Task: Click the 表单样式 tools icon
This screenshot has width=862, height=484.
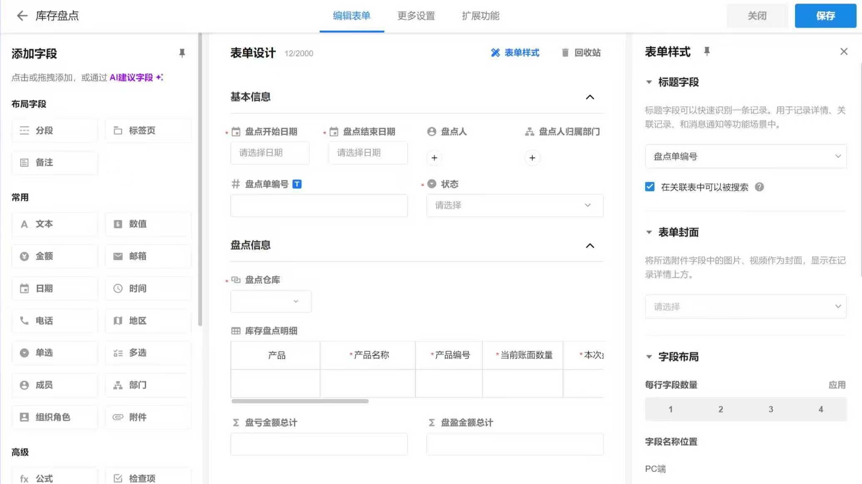Action: 495,53
